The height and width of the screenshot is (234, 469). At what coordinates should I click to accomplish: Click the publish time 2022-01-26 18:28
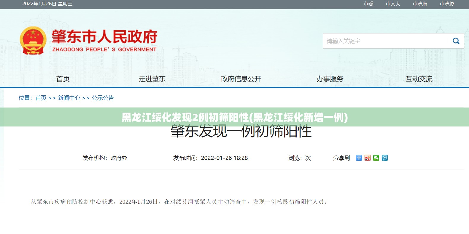224,158
